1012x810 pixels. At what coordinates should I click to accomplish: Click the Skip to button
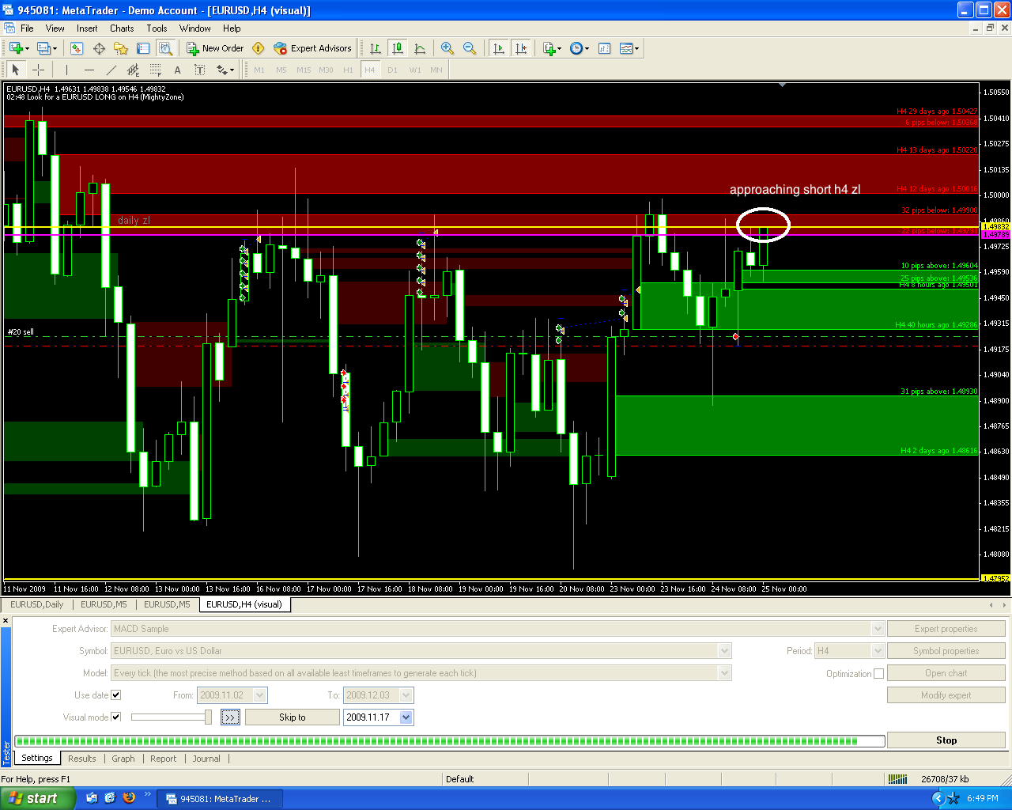(292, 717)
